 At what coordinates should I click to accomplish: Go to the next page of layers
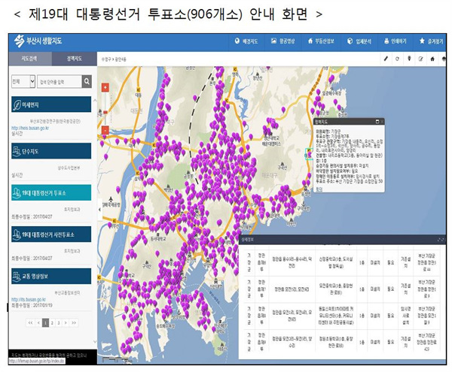(x=66, y=323)
